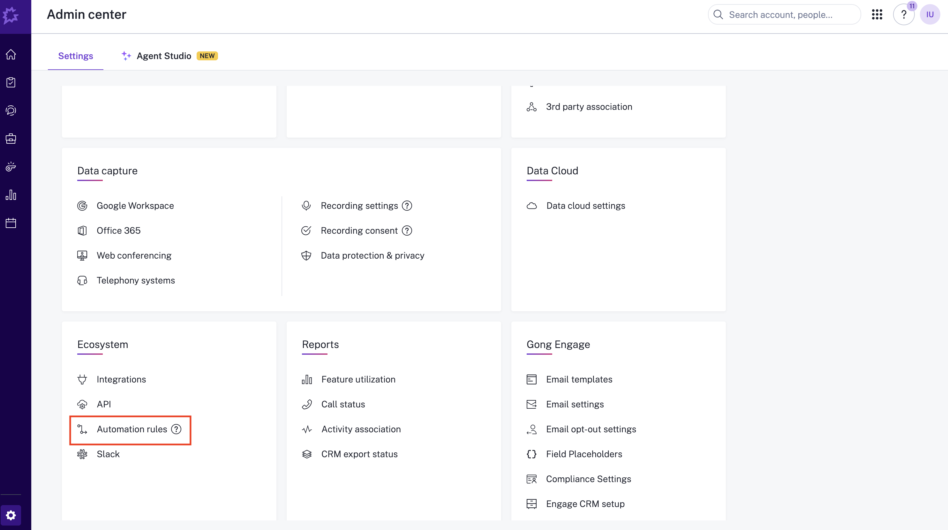Click the Field Placeholders braces icon
This screenshot has height=530, width=948.
(532, 454)
